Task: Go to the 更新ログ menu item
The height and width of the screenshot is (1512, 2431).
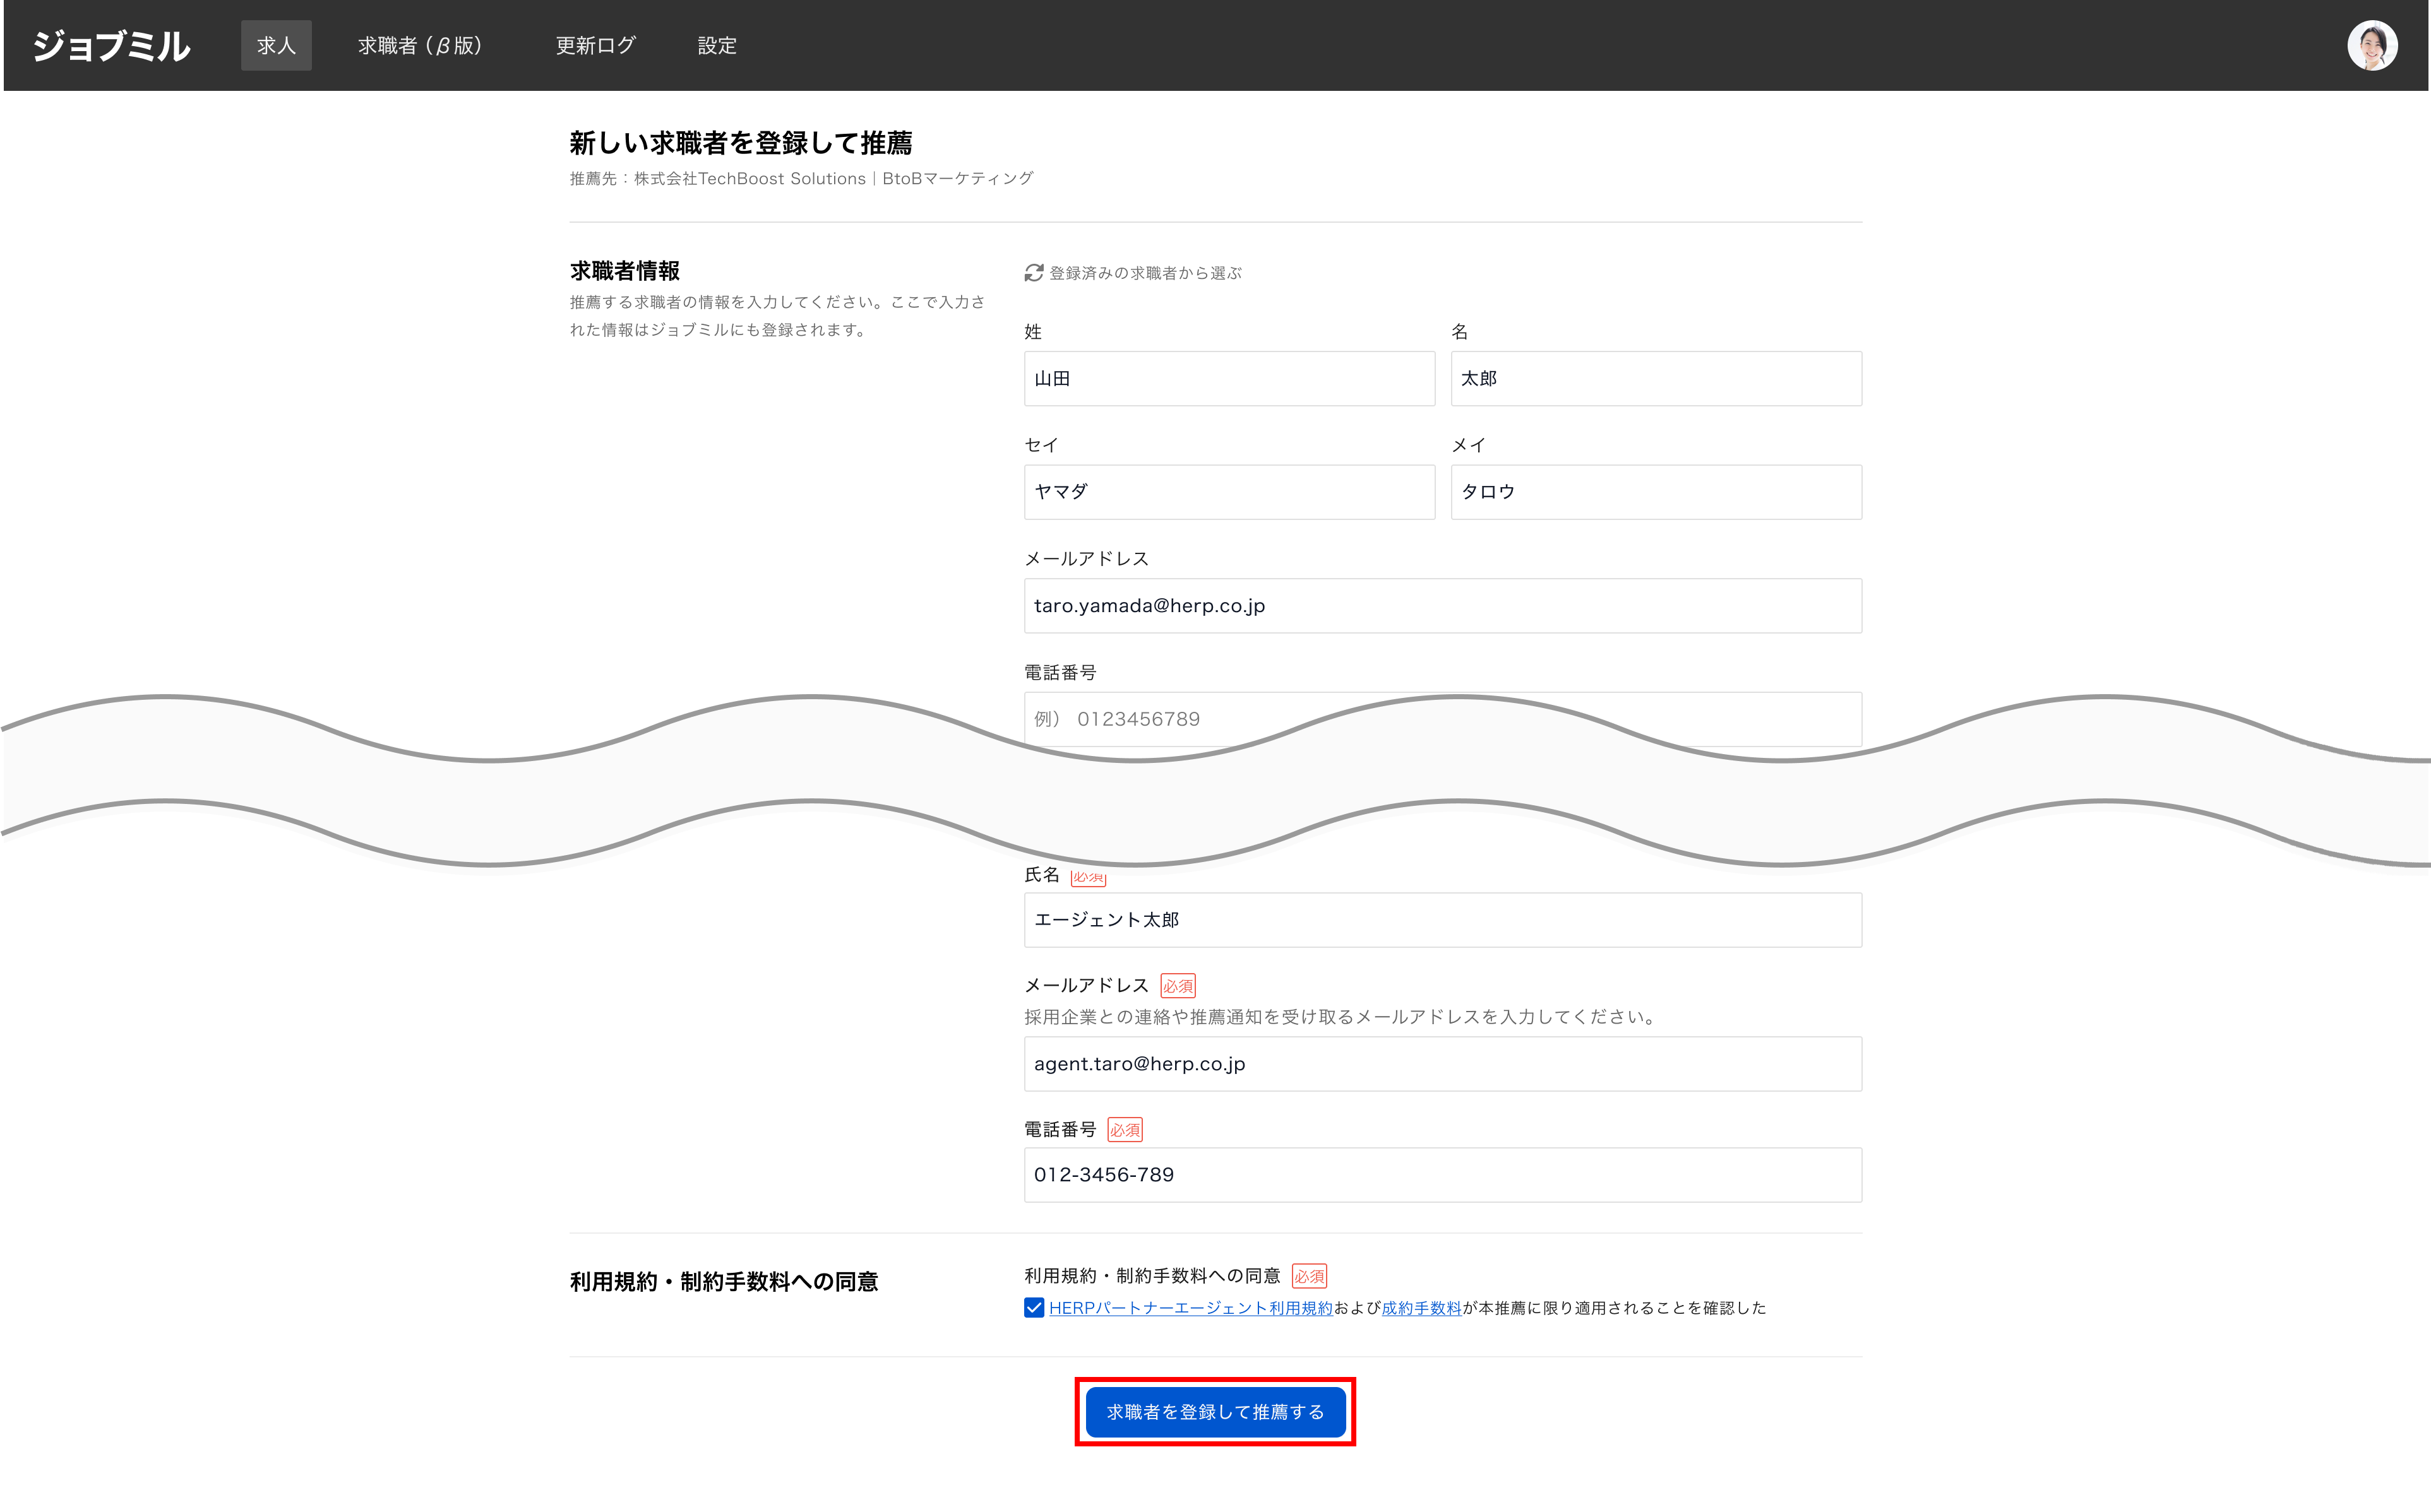Action: (595, 46)
